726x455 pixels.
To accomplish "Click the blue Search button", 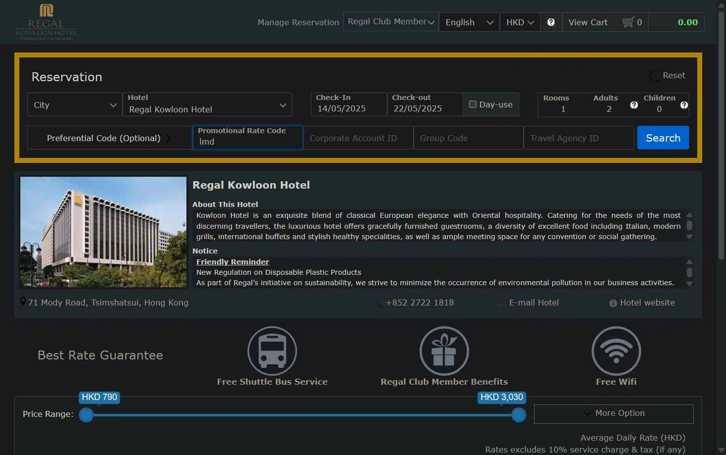I will (663, 138).
